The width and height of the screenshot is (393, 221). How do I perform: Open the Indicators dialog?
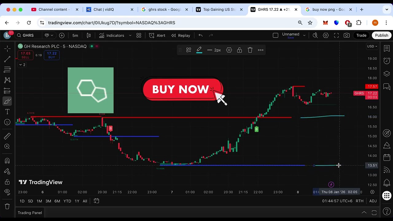tap(112, 35)
